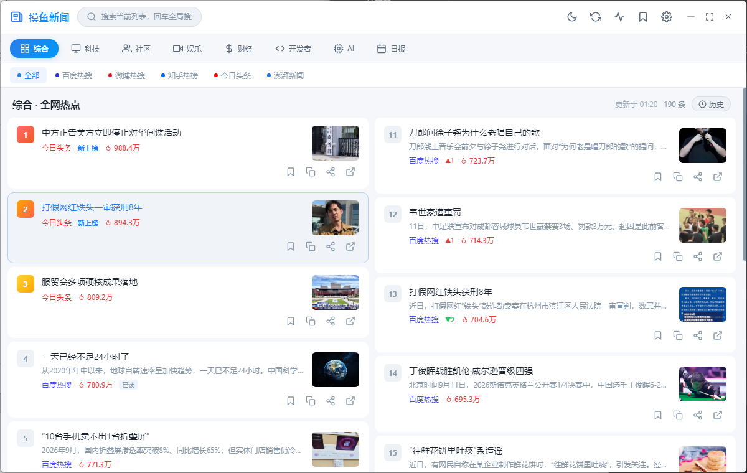Open headline 一天已经不足24小时了
This screenshot has height=473, width=747.
[x=85, y=357]
